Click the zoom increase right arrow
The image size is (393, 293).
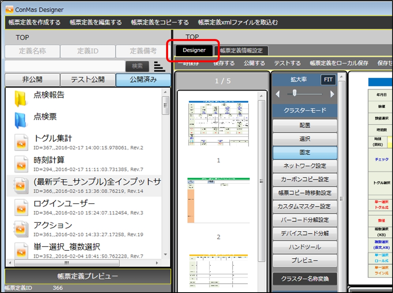pyautogui.click(x=332, y=94)
